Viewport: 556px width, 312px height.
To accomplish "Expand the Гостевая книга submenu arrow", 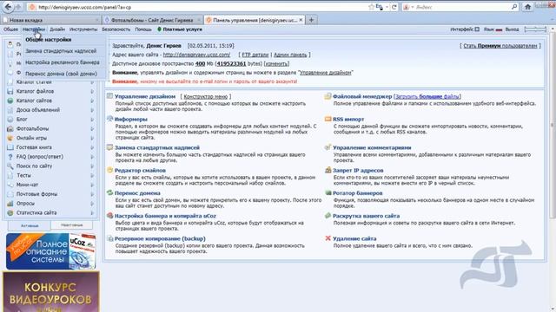I will 92,147.
